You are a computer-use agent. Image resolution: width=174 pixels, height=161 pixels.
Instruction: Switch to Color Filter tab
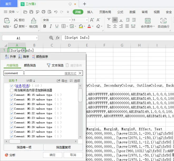(30, 66)
